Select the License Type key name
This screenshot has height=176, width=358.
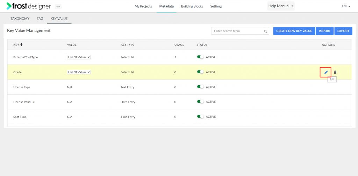pos(22,87)
